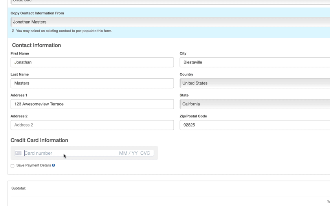This screenshot has height=206, width=330.
Task: Click the City field containing Blestaville
Action: pos(255,62)
